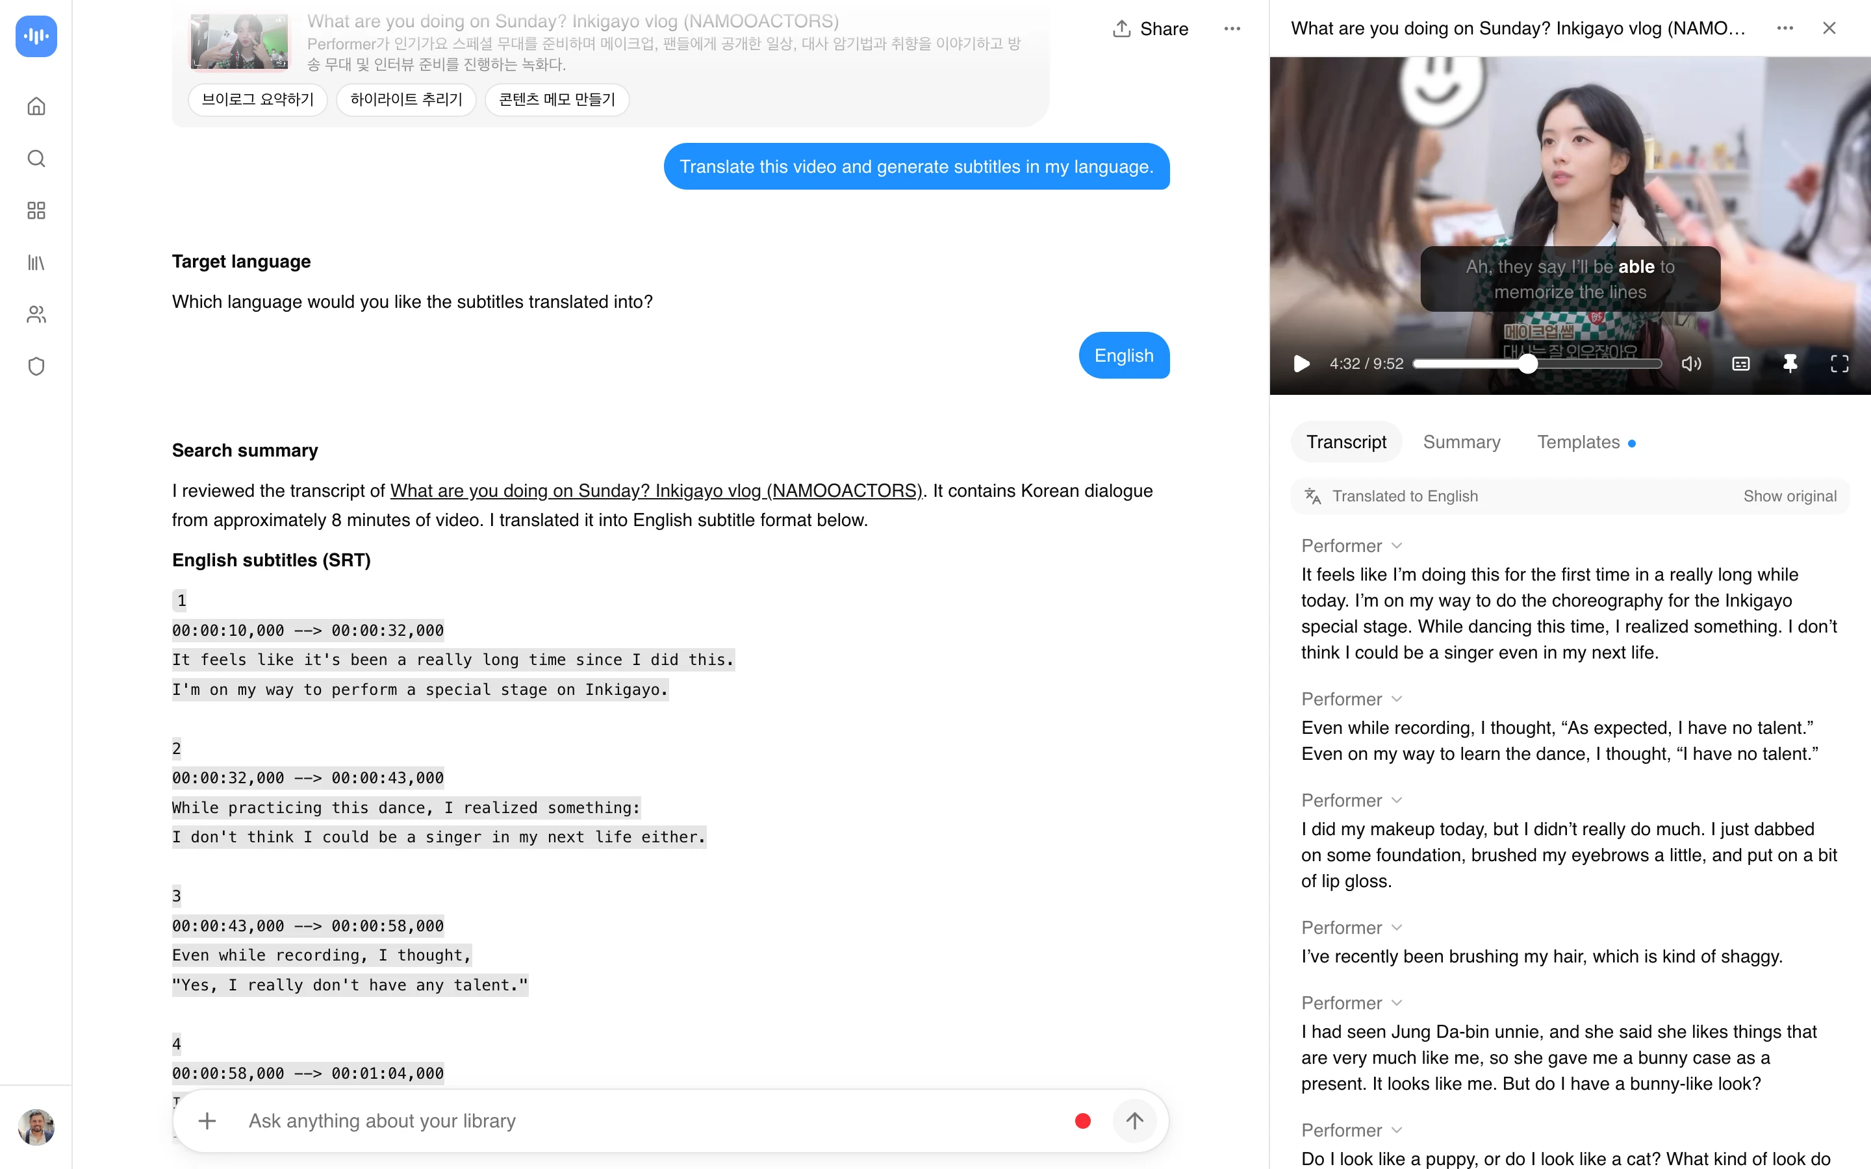Open the Home icon in sidebar
This screenshot has height=1169, width=1871.
tap(36, 106)
